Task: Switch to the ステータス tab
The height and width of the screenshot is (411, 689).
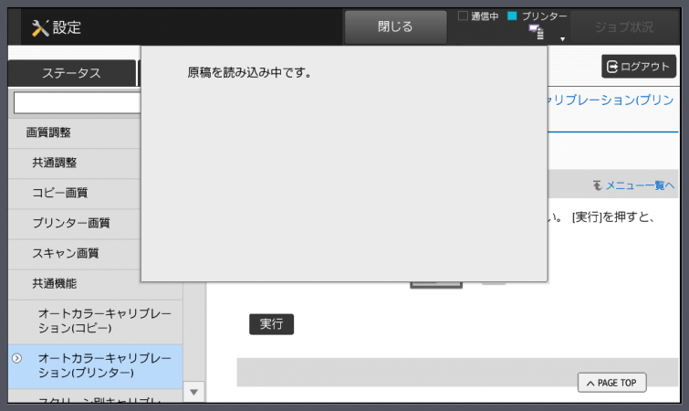Action: [71, 74]
